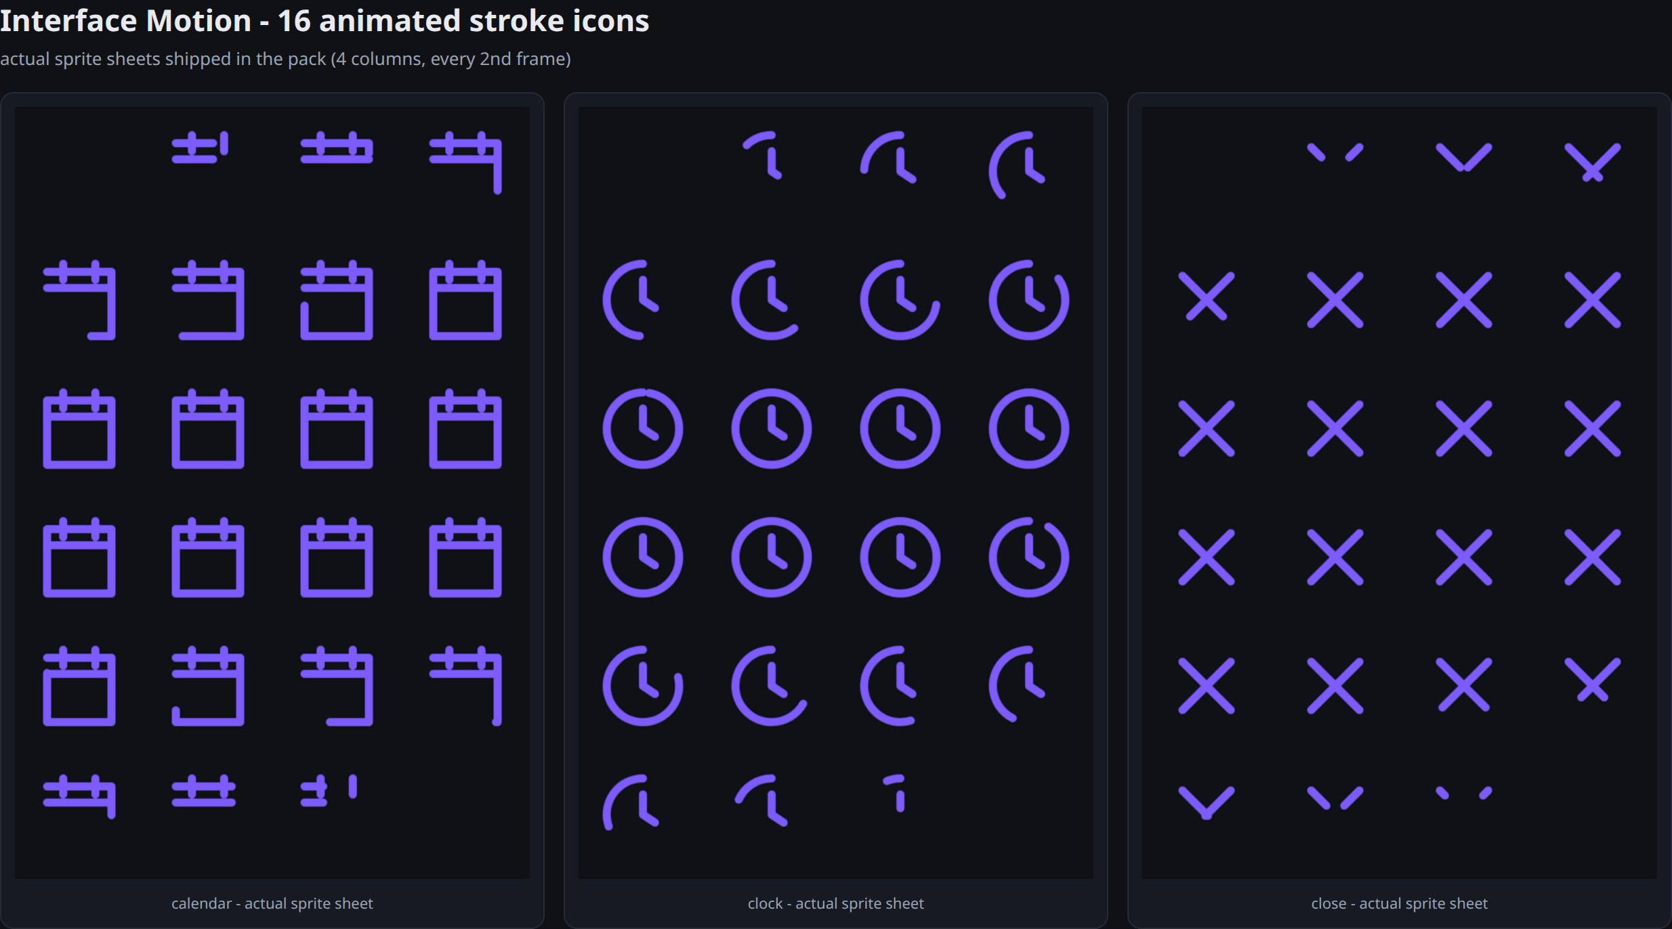Click the 'Interface Motion - 16 animated stroke icons' heading
This screenshot has width=1672, height=929.
coord(325,21)
